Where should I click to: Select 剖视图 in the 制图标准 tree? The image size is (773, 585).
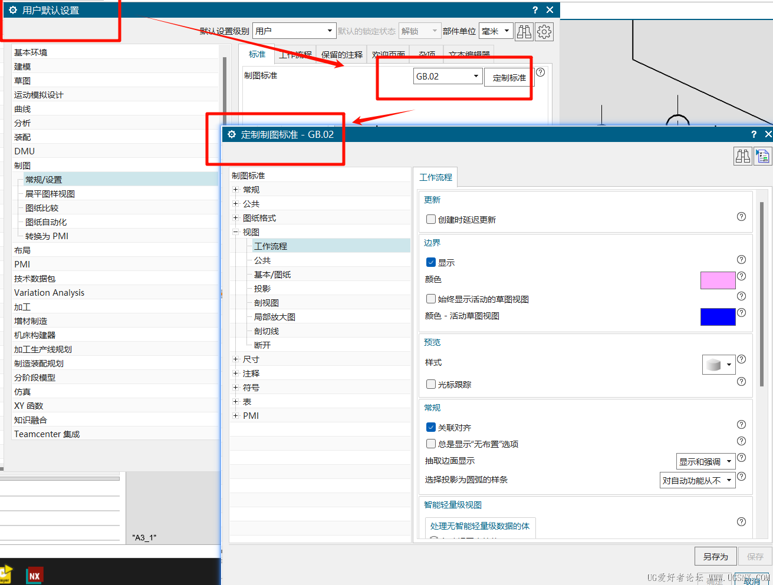tap(267, 303)
